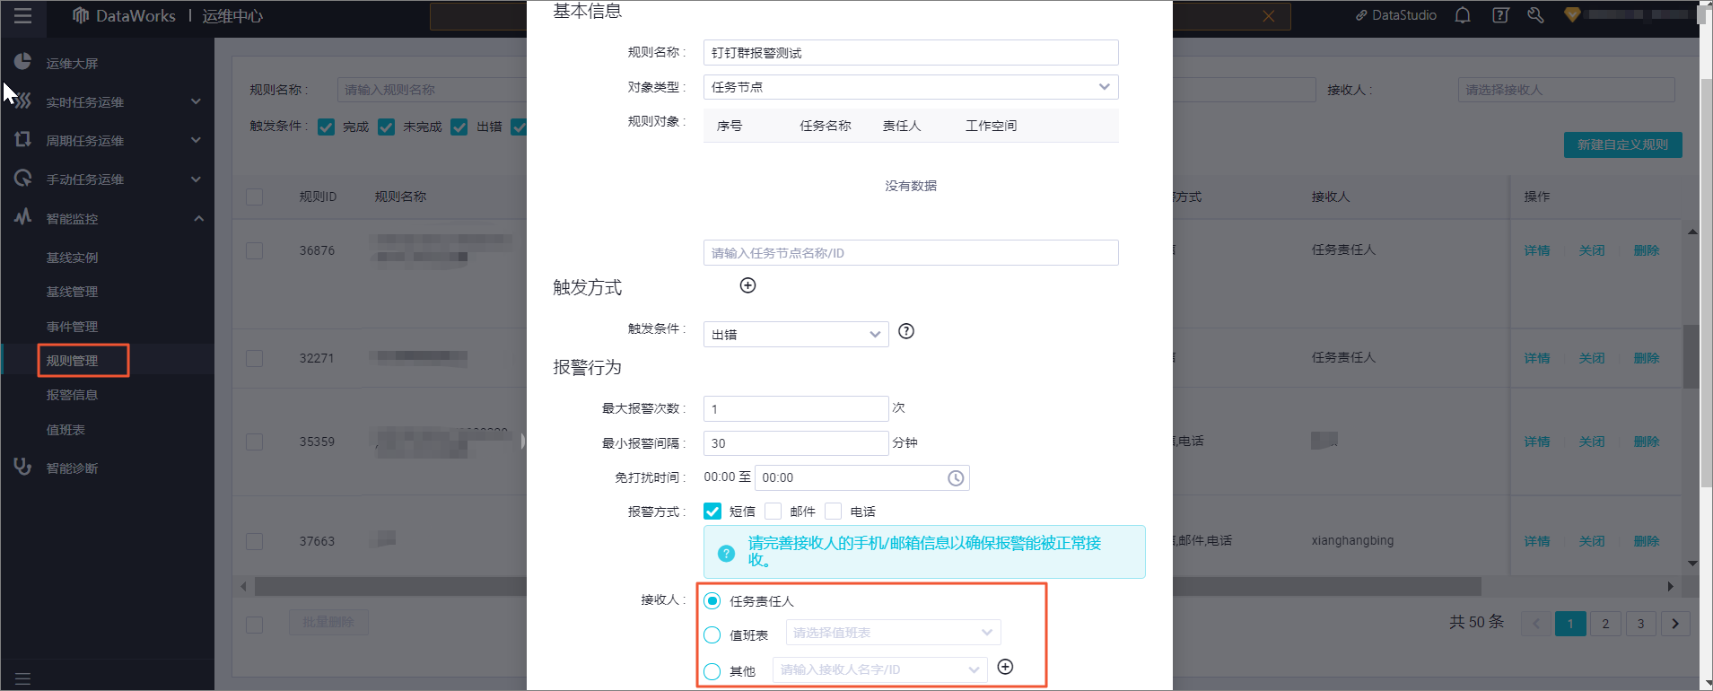Image resolution: width=1713 pixels, height=691 pixels.
Task: Open 基线管理 page
Action: point(72,292)
